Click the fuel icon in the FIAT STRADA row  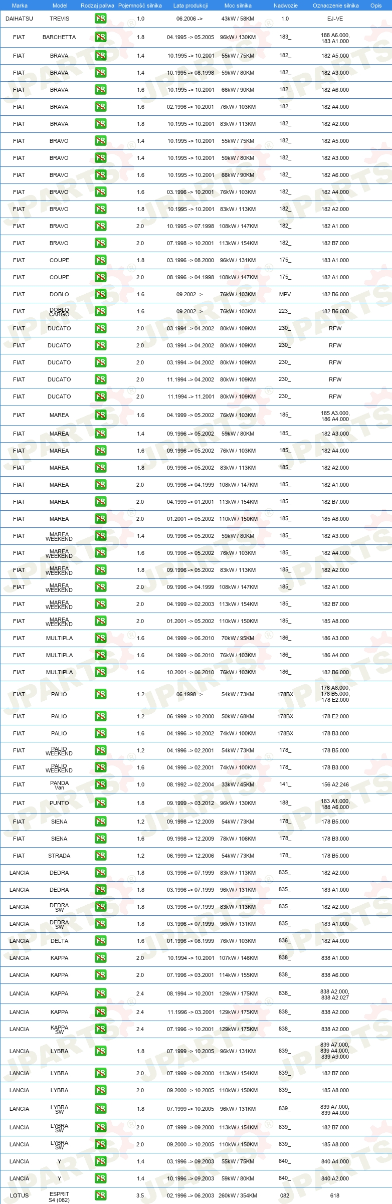(101, 856)
